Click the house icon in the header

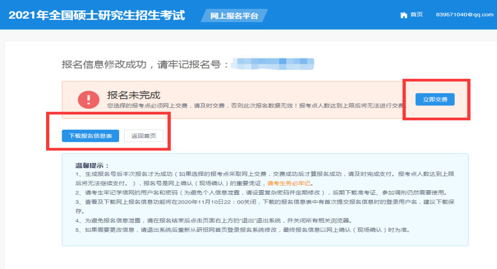[x=404, y=15]
